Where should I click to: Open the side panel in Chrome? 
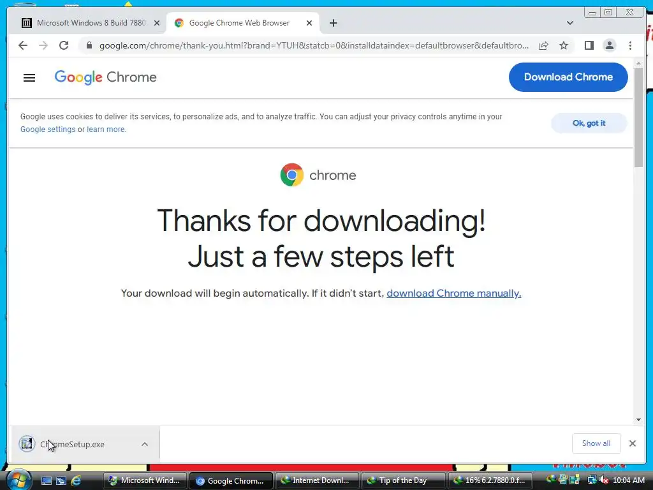589,45
